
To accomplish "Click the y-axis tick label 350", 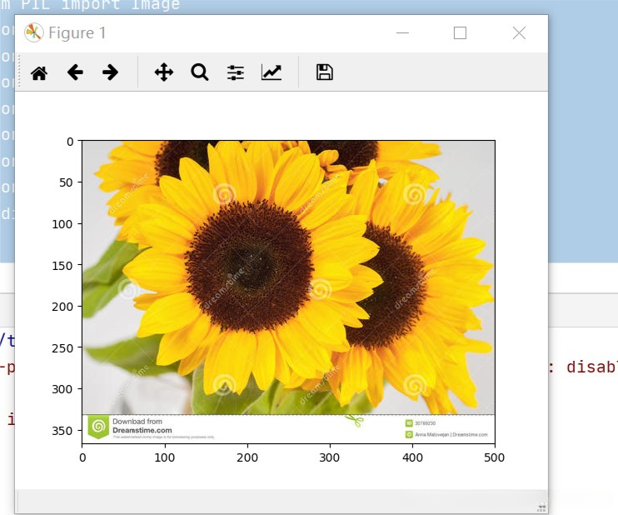I will tap(62, 431).
